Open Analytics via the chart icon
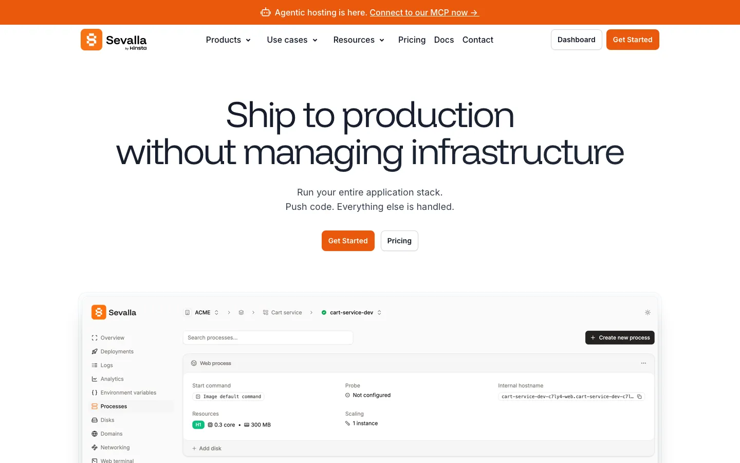This screenshot has height=463, width=740. tap(95, 379)
